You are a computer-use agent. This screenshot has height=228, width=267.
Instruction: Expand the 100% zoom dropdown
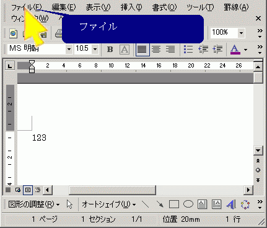click(x=241, y=33)
